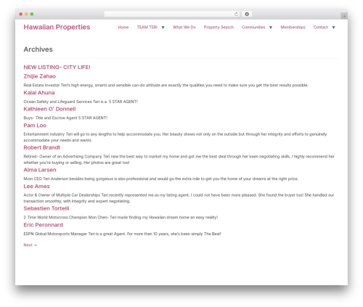Open the Contact menu item
Image resolution: width=363 pixels, height=307 pixels.
point(320,28)
